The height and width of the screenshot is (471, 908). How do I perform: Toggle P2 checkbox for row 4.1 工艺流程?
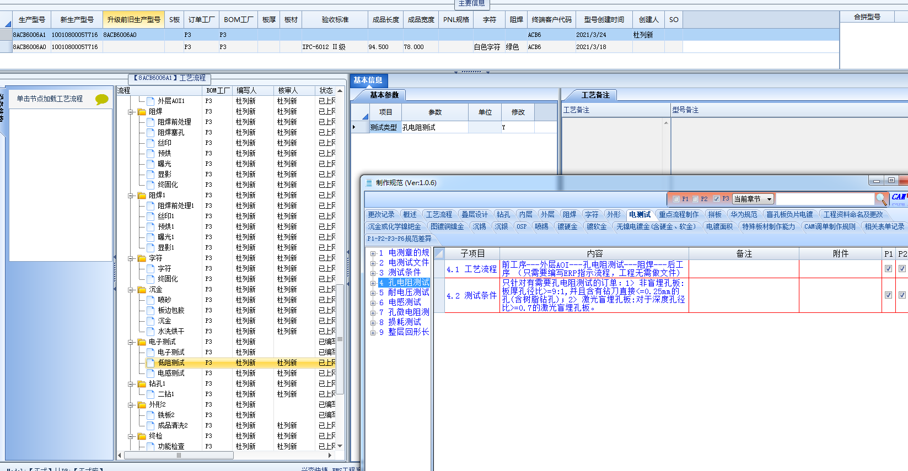(x=902, y=269)
